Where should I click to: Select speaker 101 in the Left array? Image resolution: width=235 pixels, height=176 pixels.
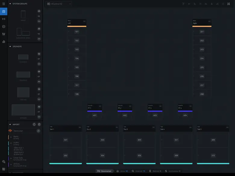pyautogui.click(x=77, y=32)
